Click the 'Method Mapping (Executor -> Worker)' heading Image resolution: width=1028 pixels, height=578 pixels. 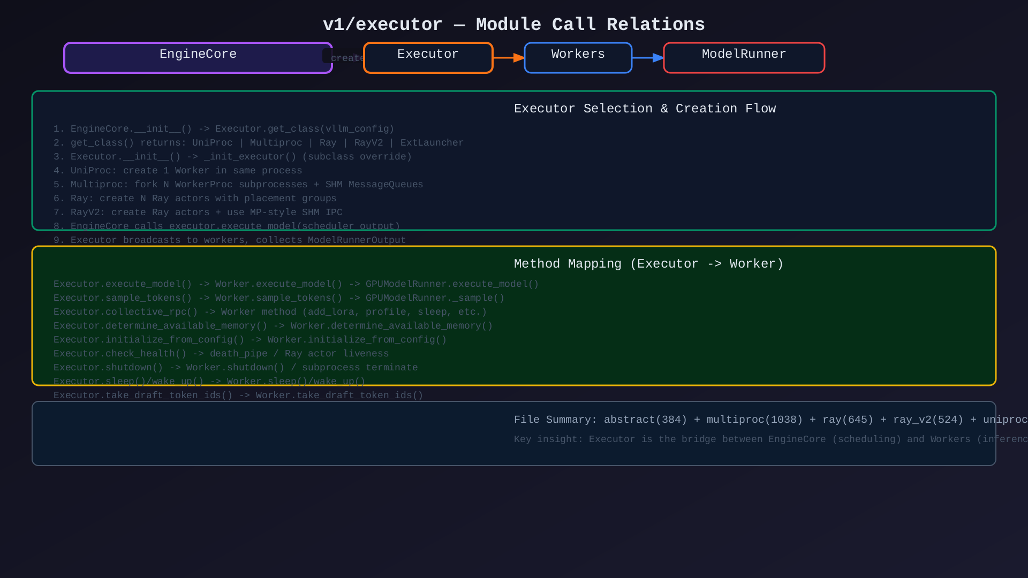pyautogui.click(x=648, y=264)
